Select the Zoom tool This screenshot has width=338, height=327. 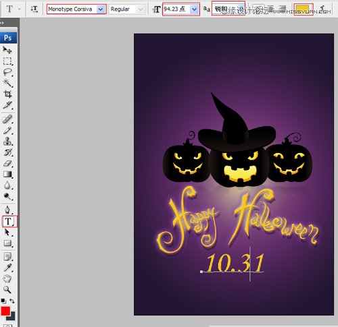pyautogui.click(x=7, y=289)
